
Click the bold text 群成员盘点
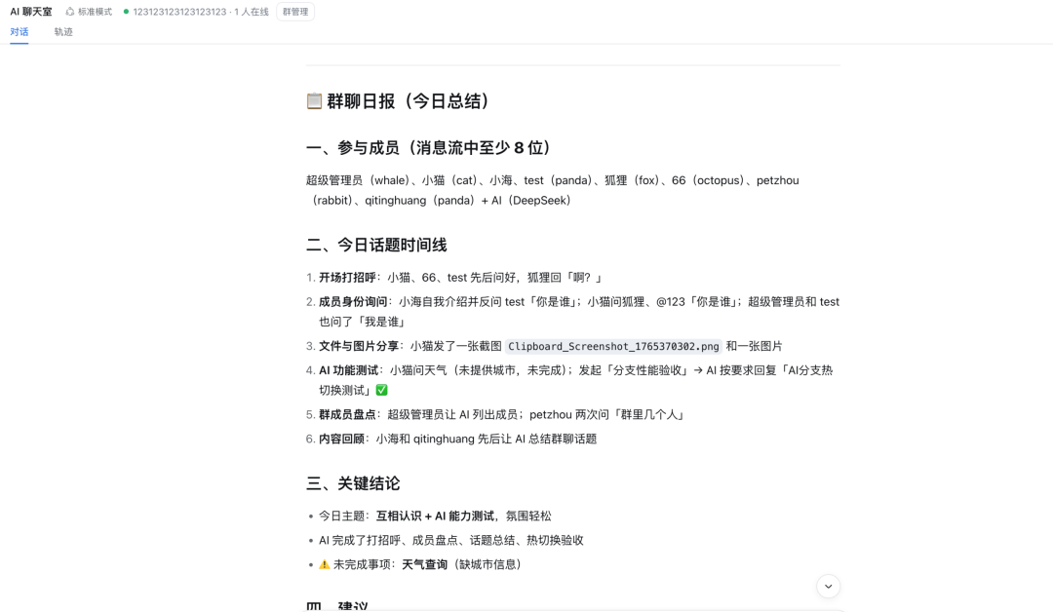click(x=347, y=415)
